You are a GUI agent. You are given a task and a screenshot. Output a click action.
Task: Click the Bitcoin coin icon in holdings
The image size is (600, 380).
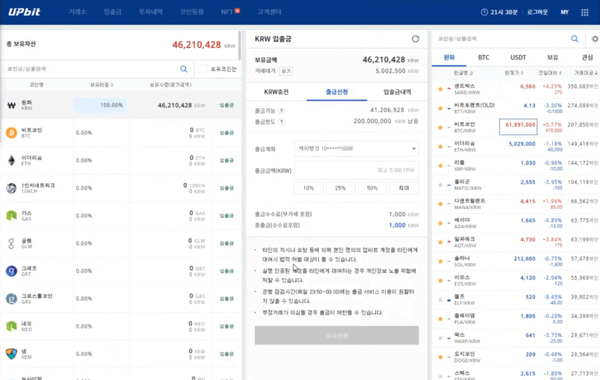11,133
